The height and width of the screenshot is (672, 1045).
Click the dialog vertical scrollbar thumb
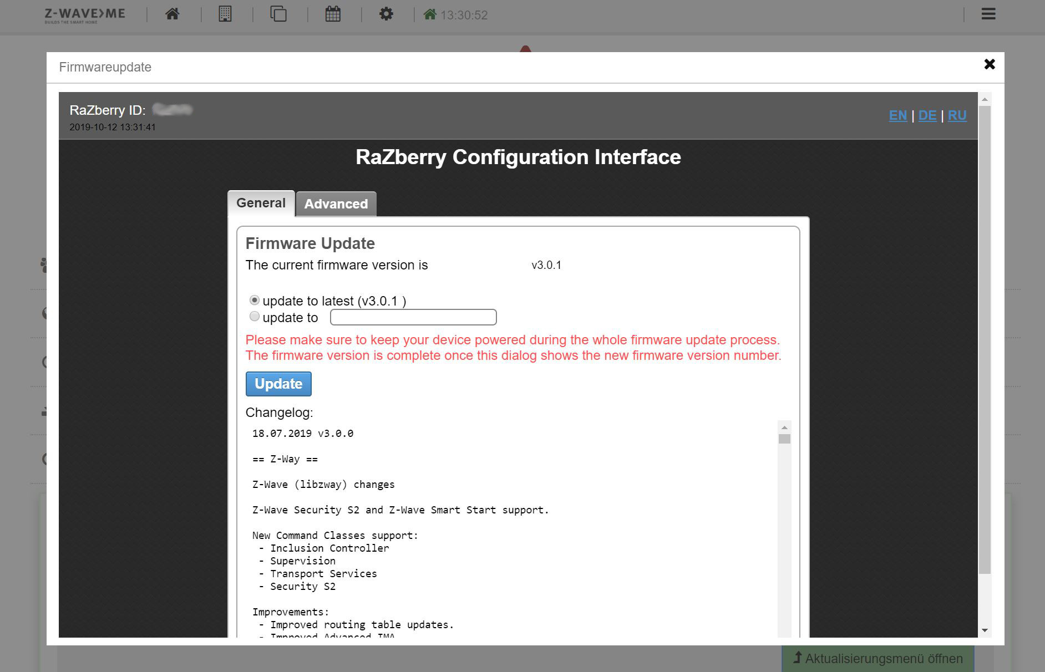985,340
